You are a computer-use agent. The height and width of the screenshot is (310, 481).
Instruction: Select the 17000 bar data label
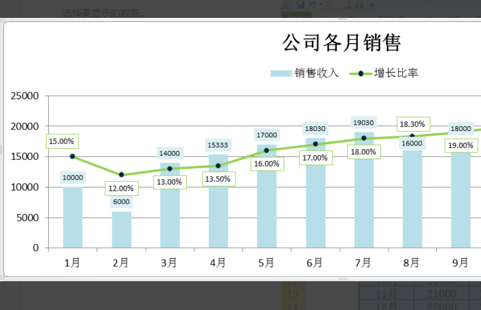click(x=267, y=135)
